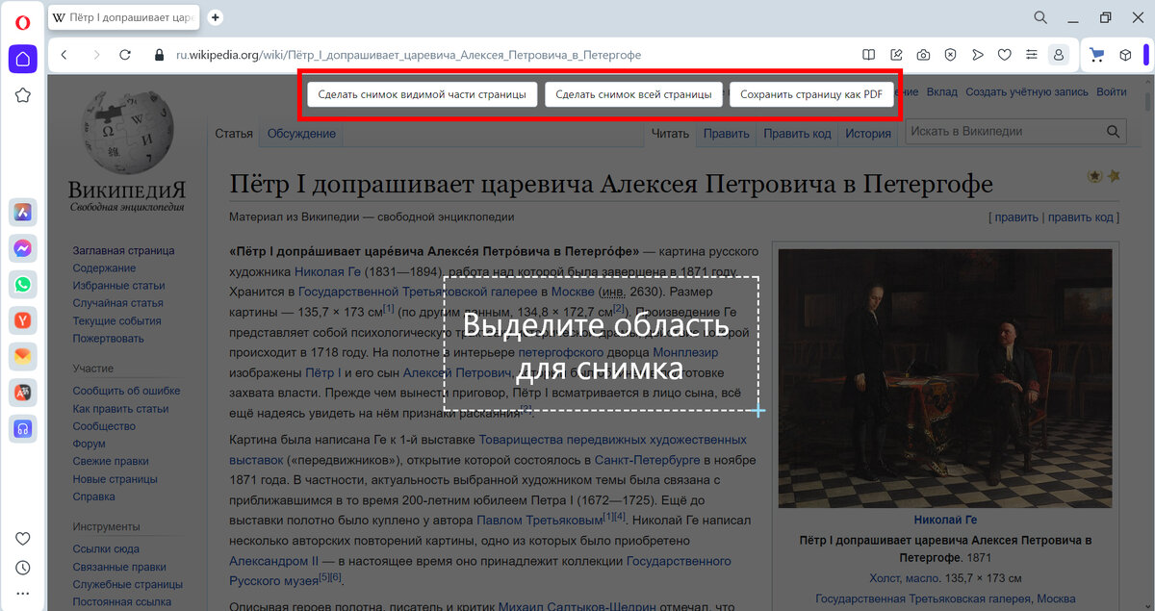Open the snapshot camera tool in the toolbar
This screenshot has height=611, width=1155.
coord(924,54)
